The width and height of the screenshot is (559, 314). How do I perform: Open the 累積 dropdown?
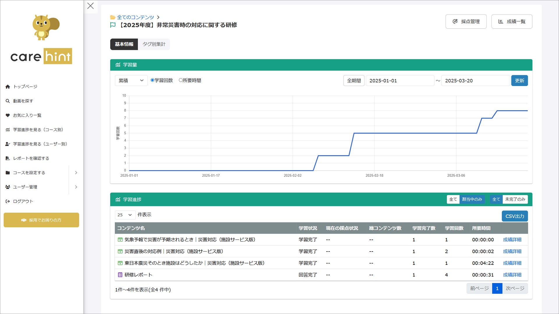pyautogui.click(x=131, y=81)
